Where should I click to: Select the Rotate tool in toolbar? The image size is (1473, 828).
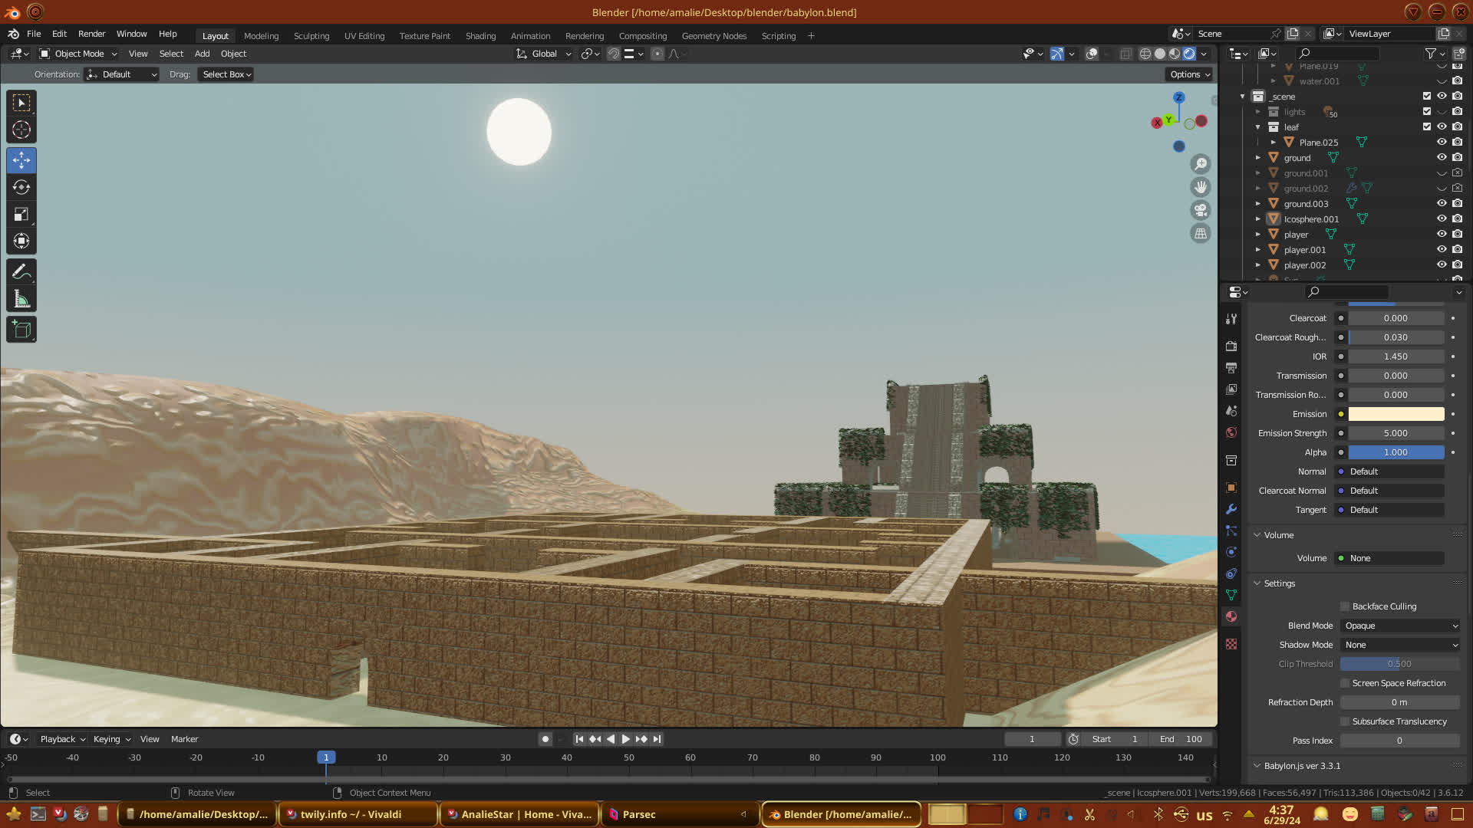pos(21,188)
